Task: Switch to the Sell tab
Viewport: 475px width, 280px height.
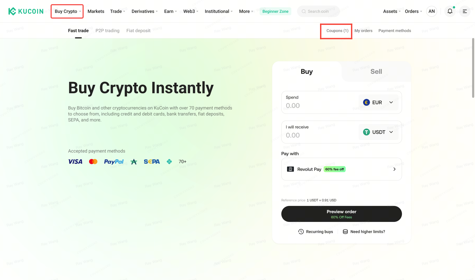Action: [x=376, y=71]
